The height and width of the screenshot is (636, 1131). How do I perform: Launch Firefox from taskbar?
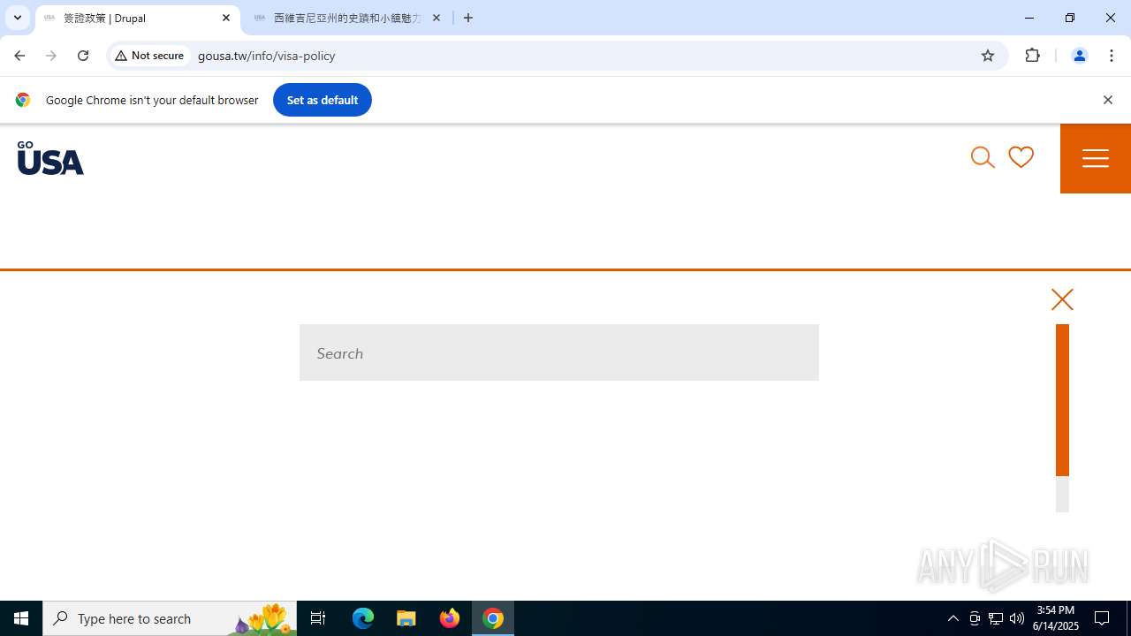point(450,618)
